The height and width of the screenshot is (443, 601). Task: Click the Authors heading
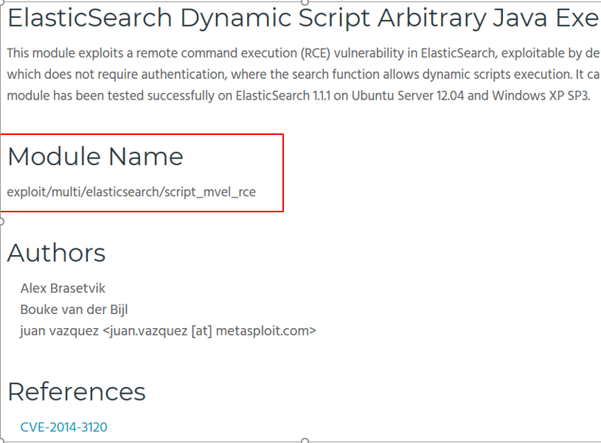coord(56,253)
